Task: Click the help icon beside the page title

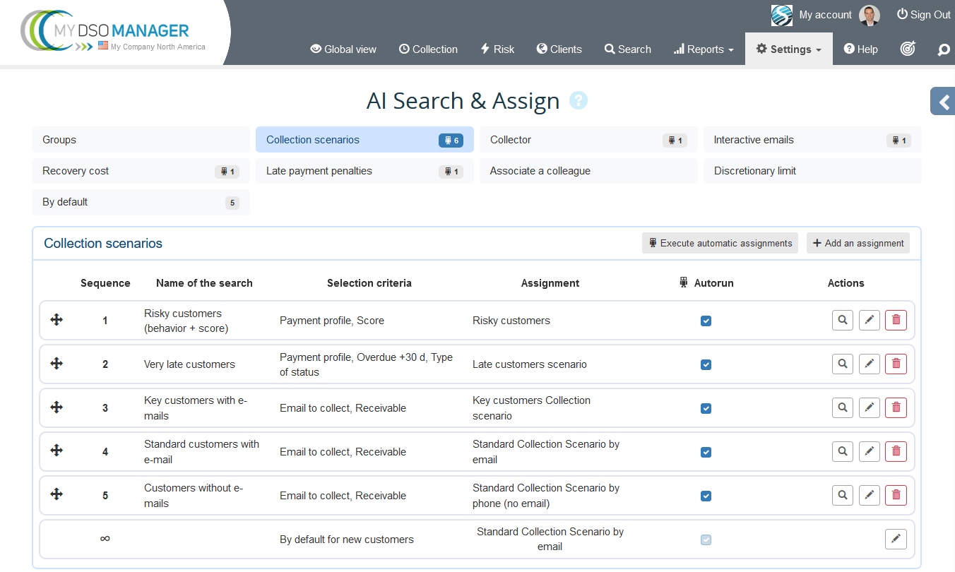Action: [x=579, y=100]
